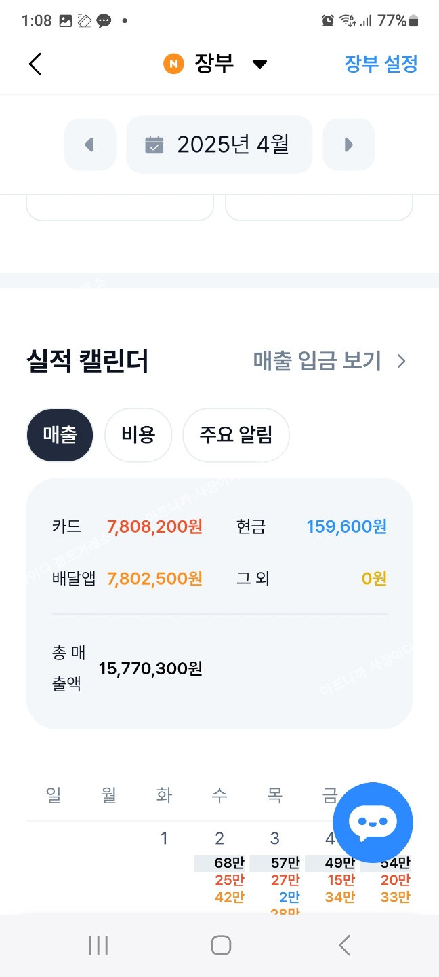Tap the chevron beside 매출 입금 보기

coord(401,361)
